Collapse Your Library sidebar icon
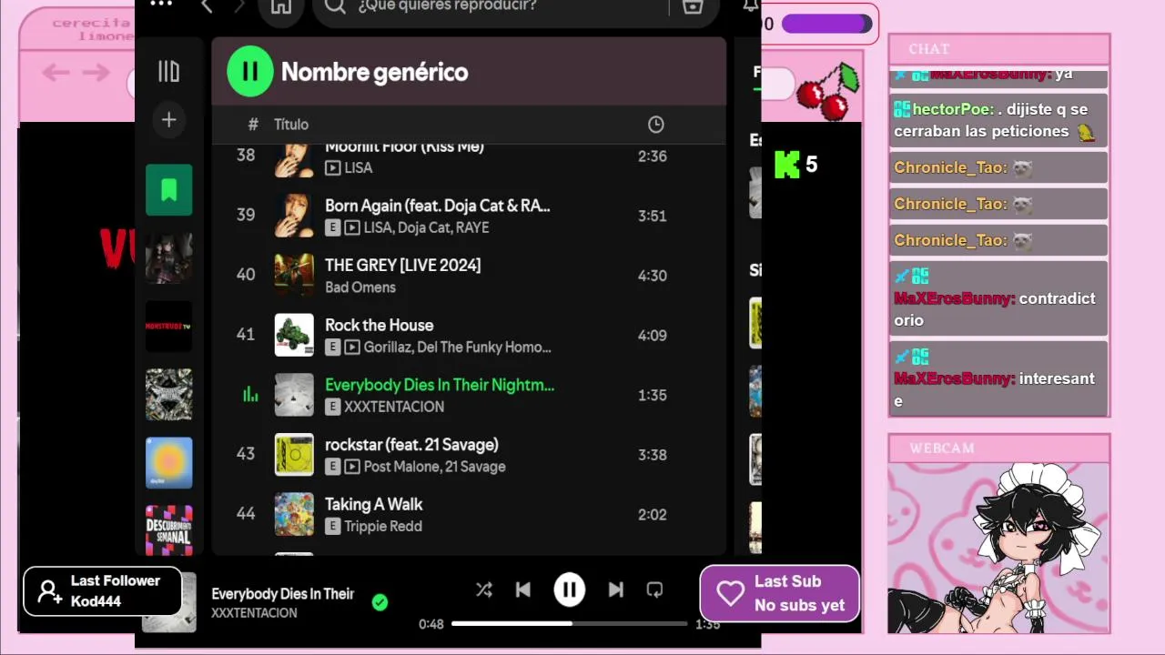The image size is (1165, 655). point(168,71)
